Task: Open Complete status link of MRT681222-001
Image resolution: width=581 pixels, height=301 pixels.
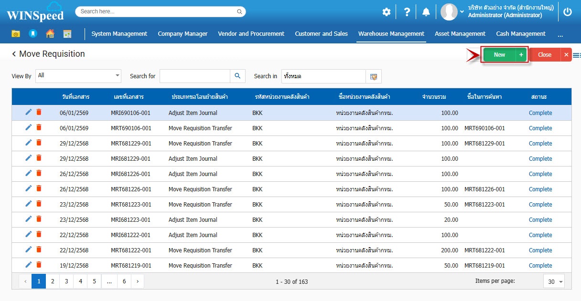Action: [x=540, y=250]
